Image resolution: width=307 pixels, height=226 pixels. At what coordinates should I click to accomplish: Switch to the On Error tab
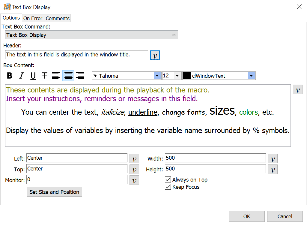[33, 18]
